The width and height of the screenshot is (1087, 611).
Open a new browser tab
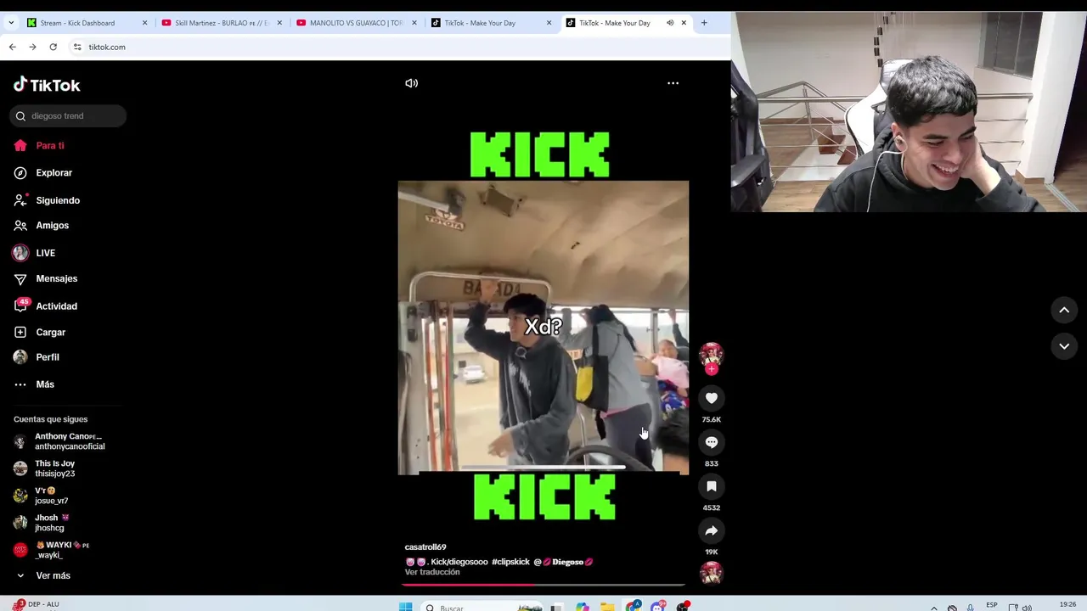(704, 23)
